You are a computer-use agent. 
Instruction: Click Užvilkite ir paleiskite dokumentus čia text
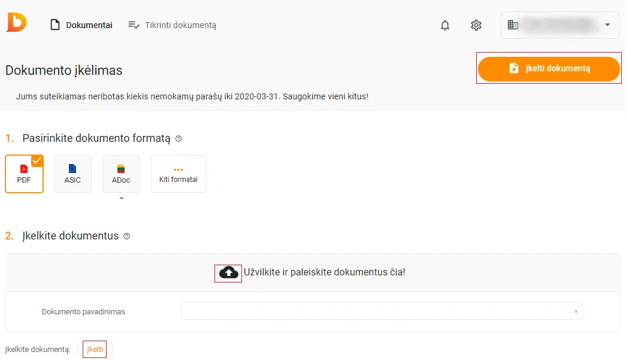point(324,272)
